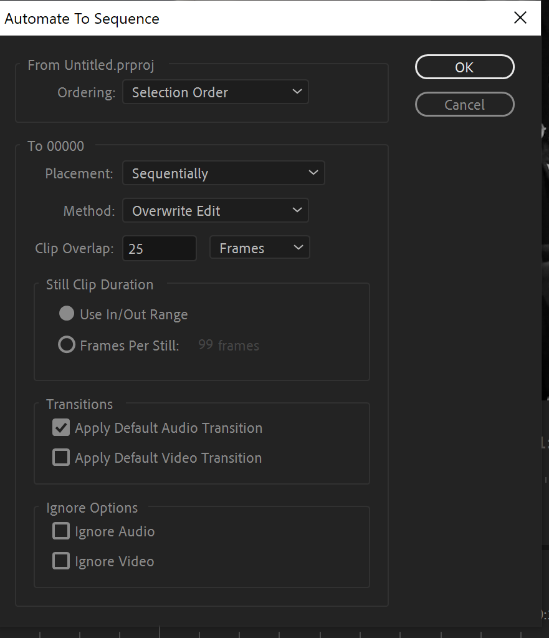Close the Automate To Sequence dialog
Screen dimensions: 549x638
point(520,17)
